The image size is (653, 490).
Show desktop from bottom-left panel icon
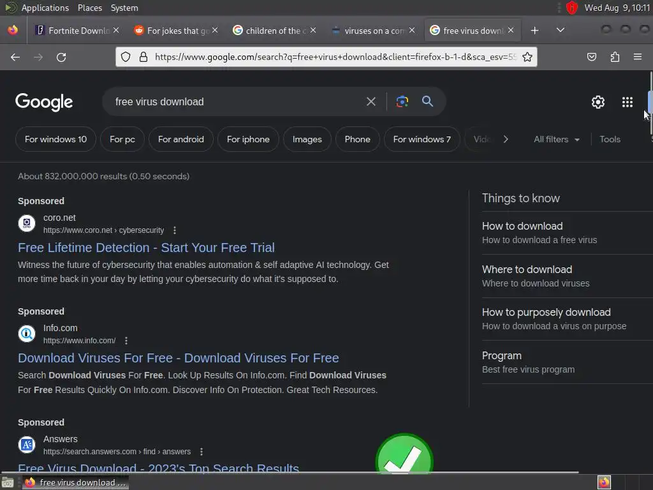click(x=8, y=482)
